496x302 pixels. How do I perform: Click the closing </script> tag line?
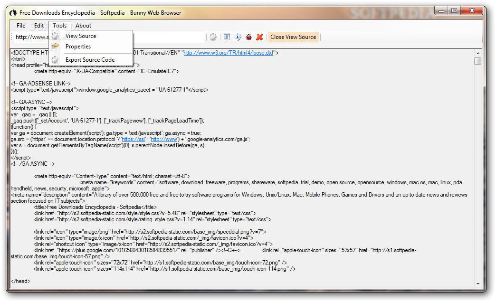(x=21, y=158)
